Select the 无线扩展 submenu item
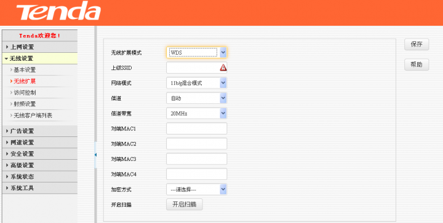Image resolution: width=443 pixels, height=223 pixels. [x=25, y=81]
